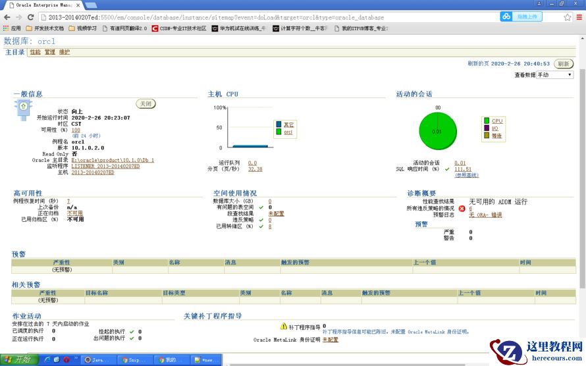Click the yellow warning icon near 补丁程序指导
This screenshot has width=586, height=366.
284,327
